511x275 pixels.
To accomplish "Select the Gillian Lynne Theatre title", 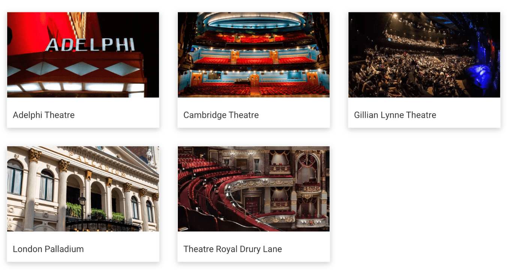I will [395, 115].
